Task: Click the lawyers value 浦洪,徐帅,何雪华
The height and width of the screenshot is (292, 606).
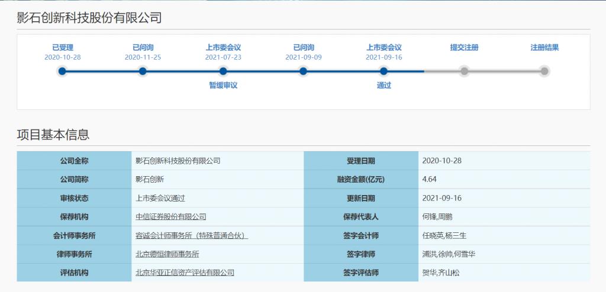Action: pyautogui.click(x=449, y=254)
